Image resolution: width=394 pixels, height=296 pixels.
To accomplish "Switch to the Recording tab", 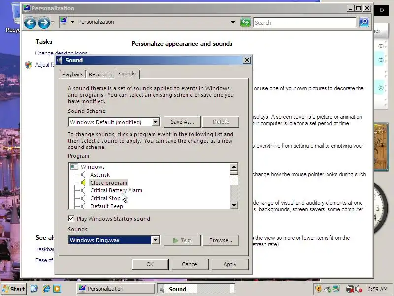I will [x=100, y=74].
